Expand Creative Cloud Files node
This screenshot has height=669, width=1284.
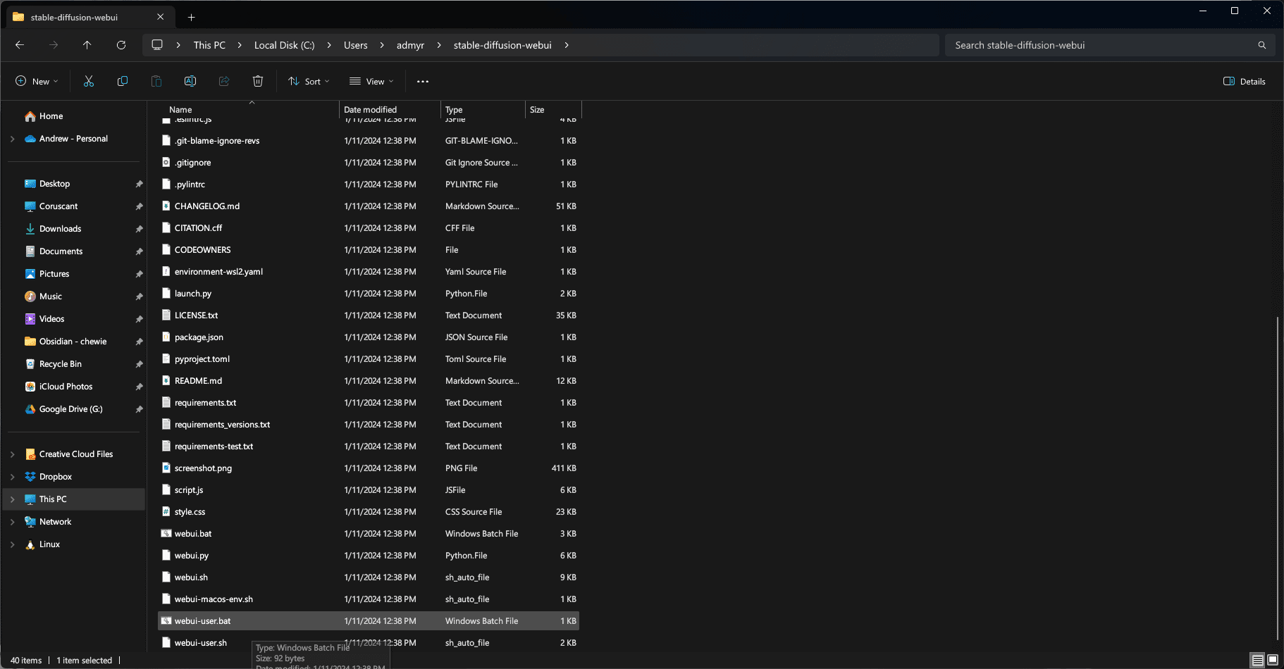point(13,454)
